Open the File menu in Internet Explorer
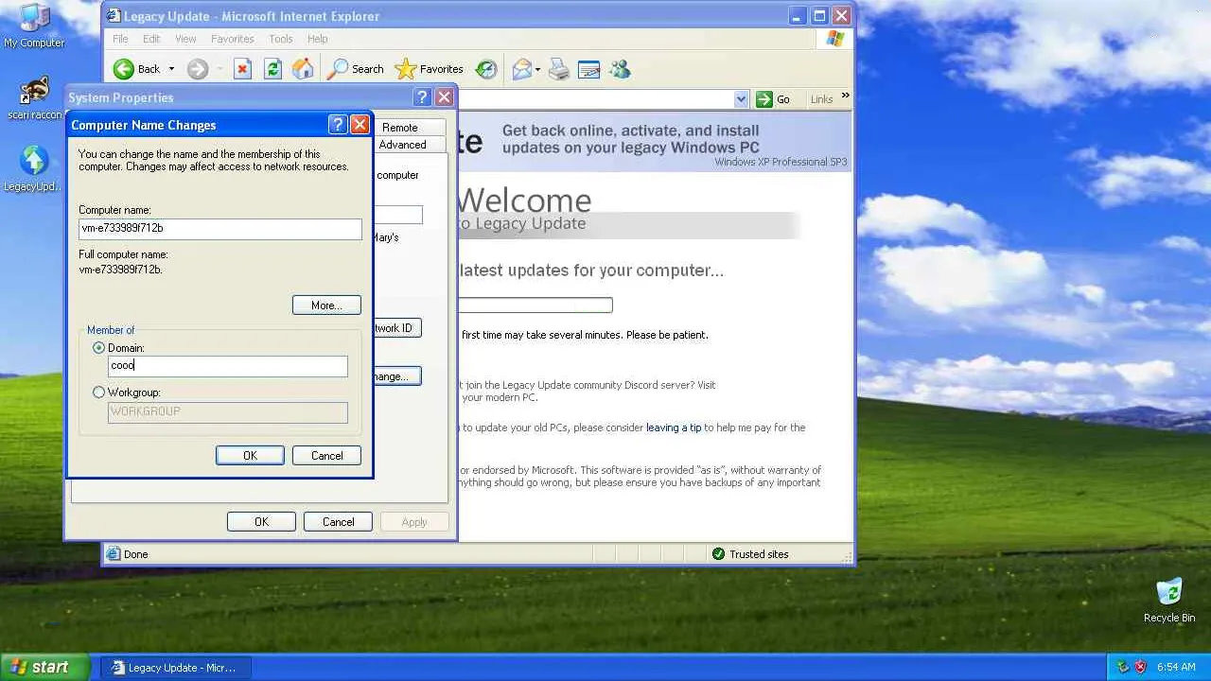The height and width of the screenshot is (681, 1211). click(x=120, y=39)
